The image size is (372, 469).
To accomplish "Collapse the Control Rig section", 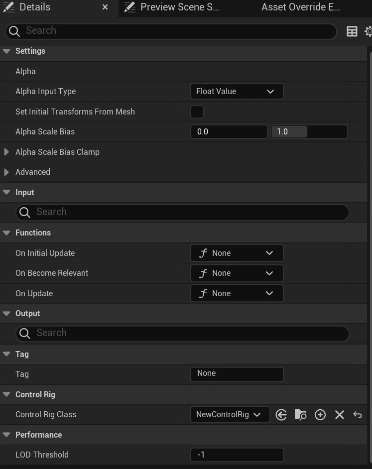I will 6,394.
